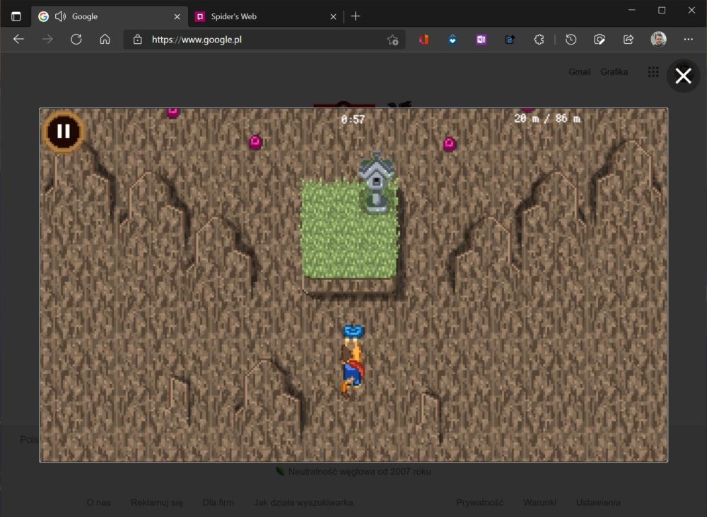The height and width of the screenshot is (517, 707).
Task: Click the 0:57 game timer
Action: 353,120
